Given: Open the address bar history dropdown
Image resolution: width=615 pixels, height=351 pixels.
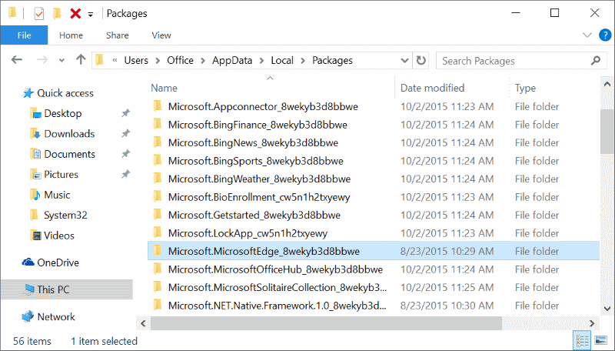Looking at the screenshot, I should coord(405,60).
